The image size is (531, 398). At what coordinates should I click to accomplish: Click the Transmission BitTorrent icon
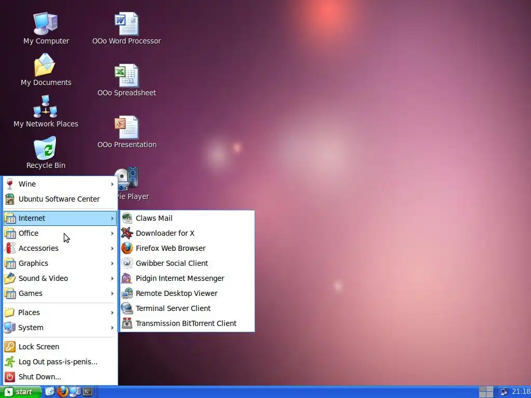point(127,323)
